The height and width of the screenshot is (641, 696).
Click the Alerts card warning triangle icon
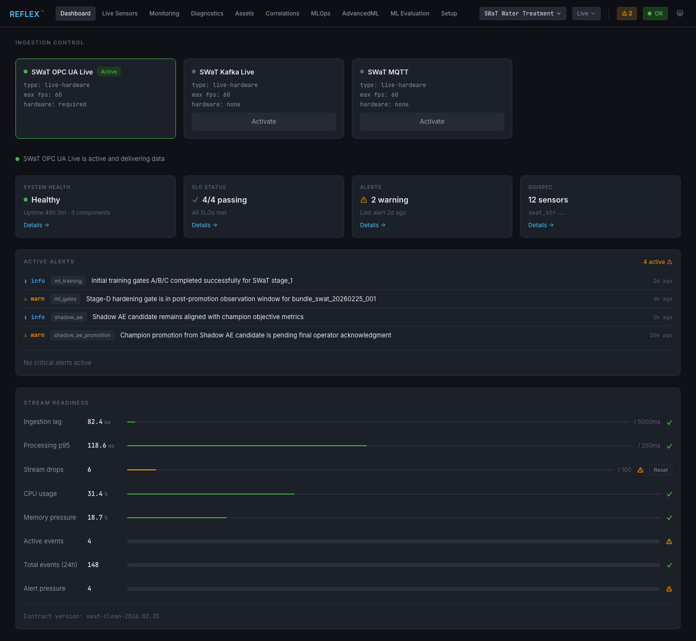pyautogui.click(x=364, y=200)
